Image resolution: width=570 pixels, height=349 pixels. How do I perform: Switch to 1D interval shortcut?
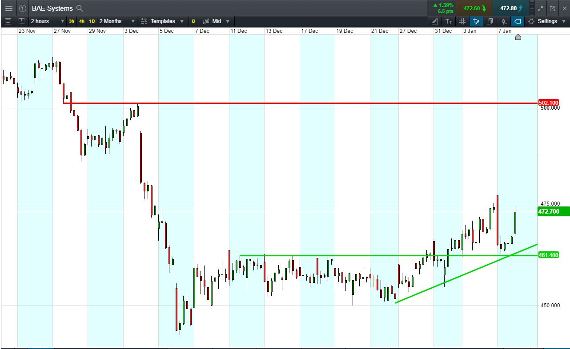click(92, 21)
